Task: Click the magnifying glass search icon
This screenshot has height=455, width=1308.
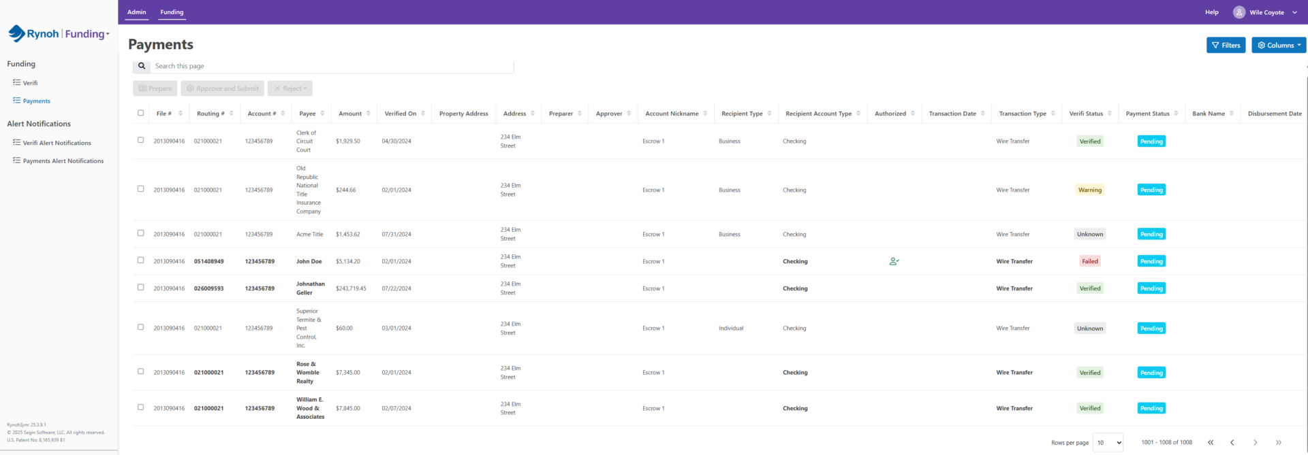Action: [141, 66]
